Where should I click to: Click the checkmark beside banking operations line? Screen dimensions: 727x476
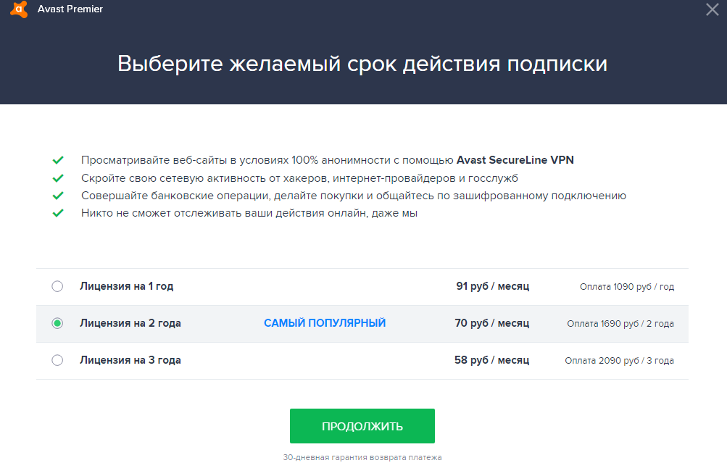pyautogui.click(x=58, y=196)
